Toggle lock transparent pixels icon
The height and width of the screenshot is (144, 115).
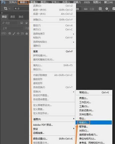tap(10, 33)
